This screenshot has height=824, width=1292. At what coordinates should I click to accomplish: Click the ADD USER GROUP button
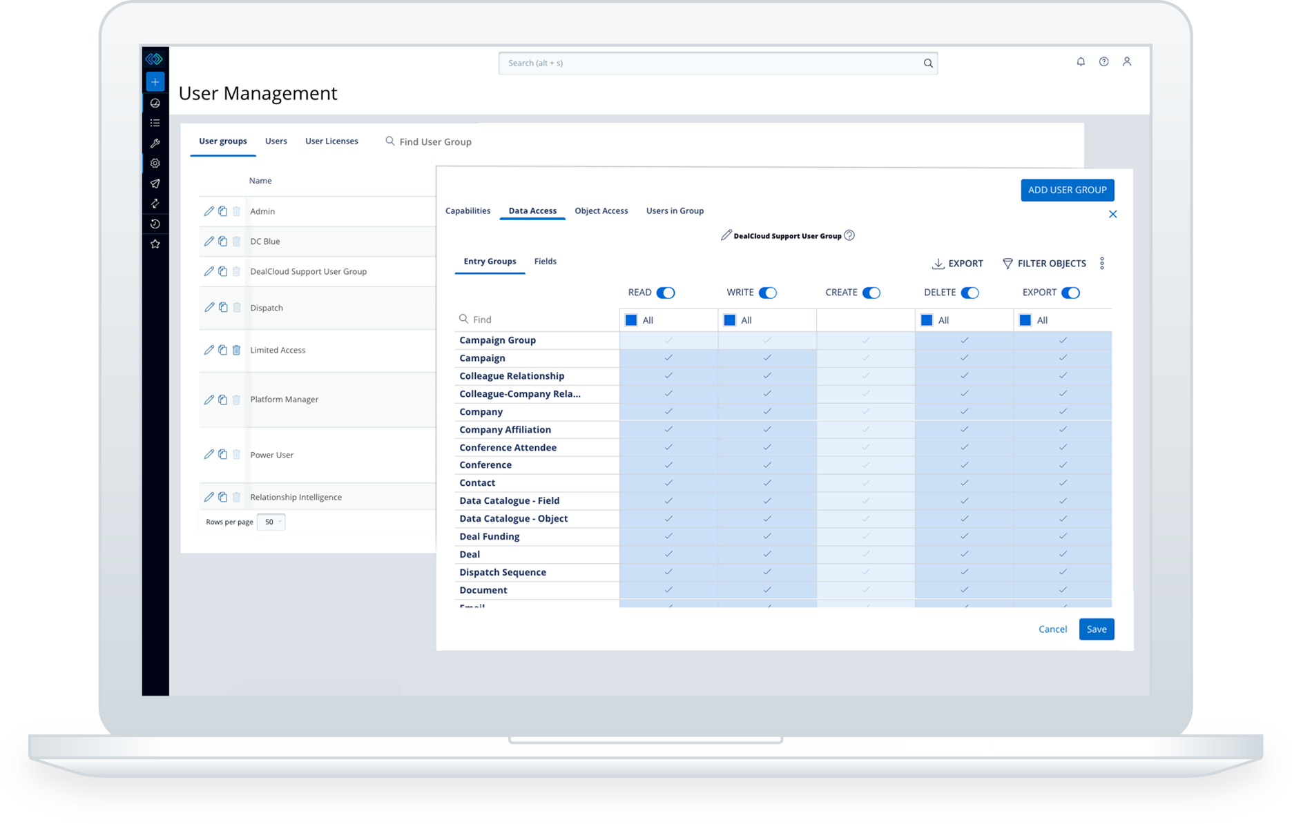tap(1067, 190)
